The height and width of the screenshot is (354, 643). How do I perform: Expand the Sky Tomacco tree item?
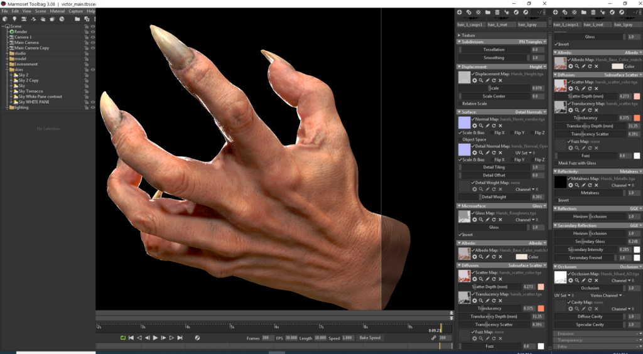(x=11, y=92)
